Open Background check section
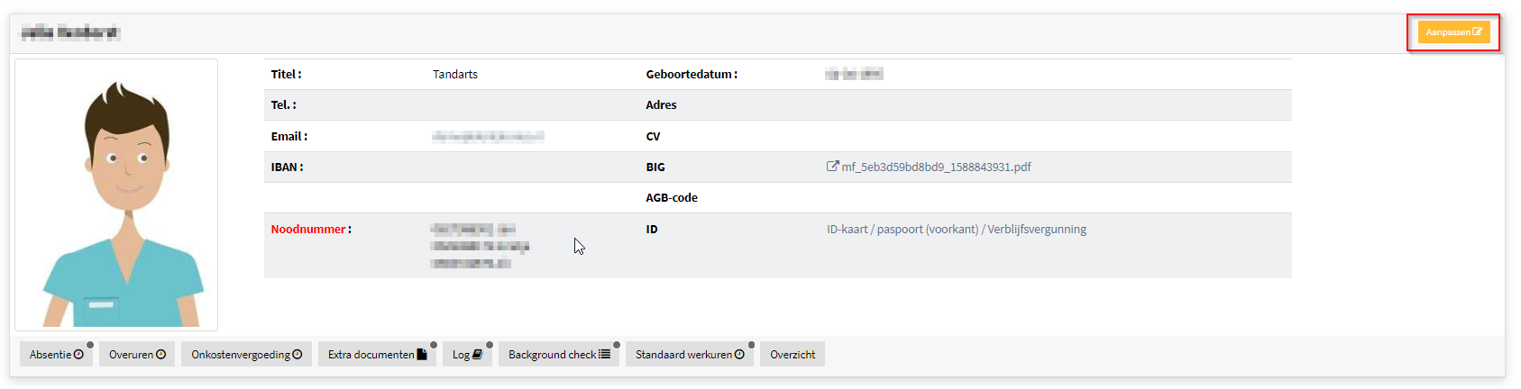Screen dimensions: 1521x389 click(x=559, y=355)
